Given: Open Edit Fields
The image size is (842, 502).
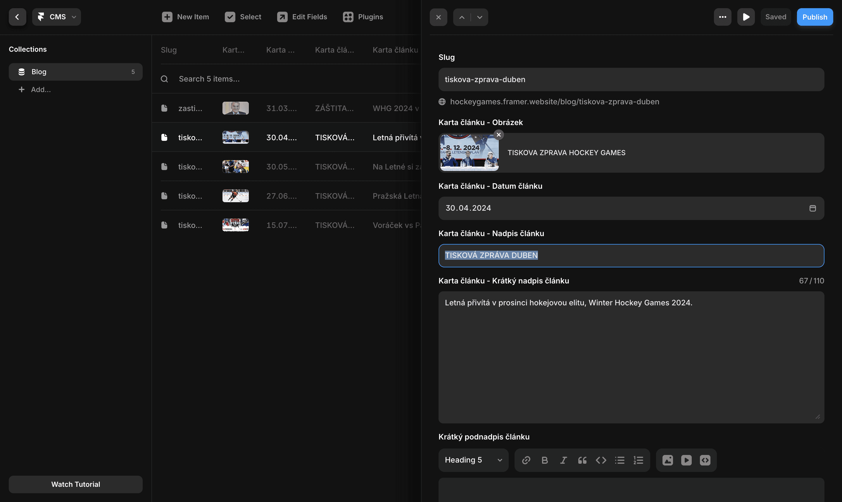Looking at the screenshot, I should [x=302, y=17].
